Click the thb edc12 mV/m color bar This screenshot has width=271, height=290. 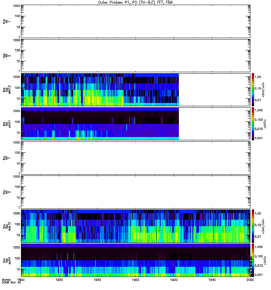tap(253, 90)
